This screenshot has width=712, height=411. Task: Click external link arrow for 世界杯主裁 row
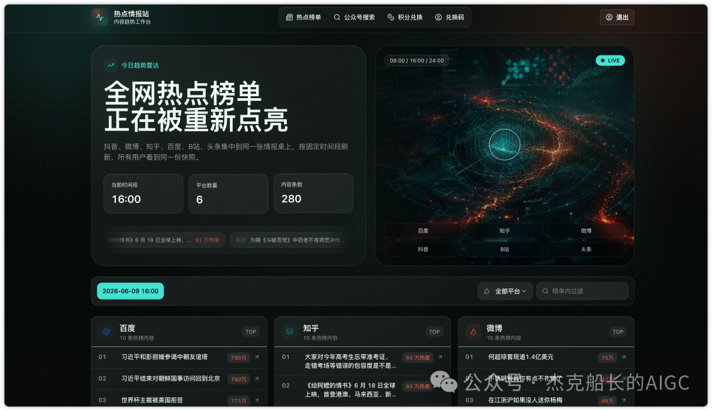pyautogui.click(x=257, y=400)
